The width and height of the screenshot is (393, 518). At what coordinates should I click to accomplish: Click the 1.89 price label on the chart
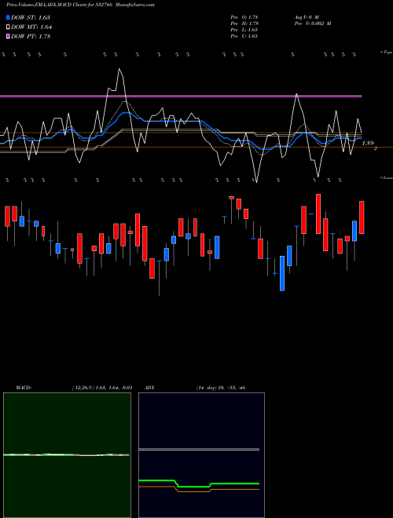pos(368,143)
